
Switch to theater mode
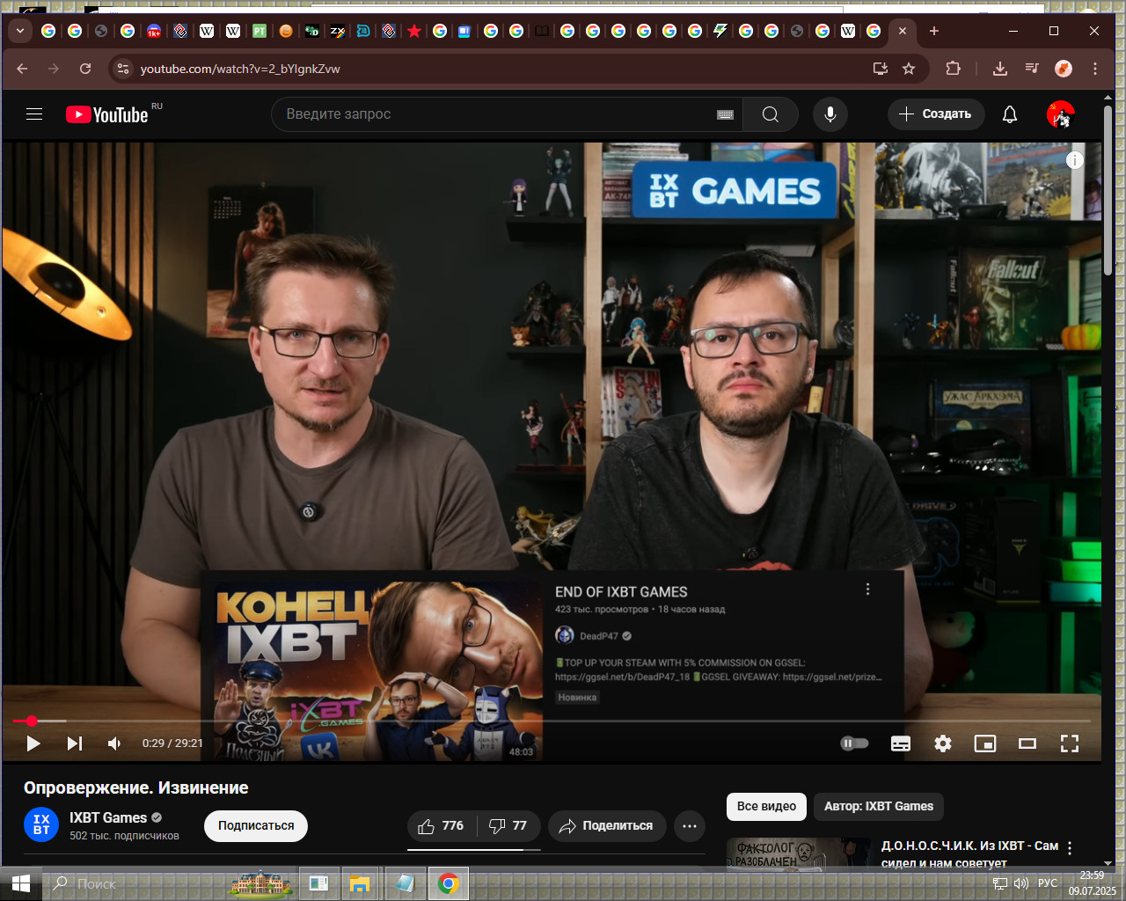point(1027,744)
